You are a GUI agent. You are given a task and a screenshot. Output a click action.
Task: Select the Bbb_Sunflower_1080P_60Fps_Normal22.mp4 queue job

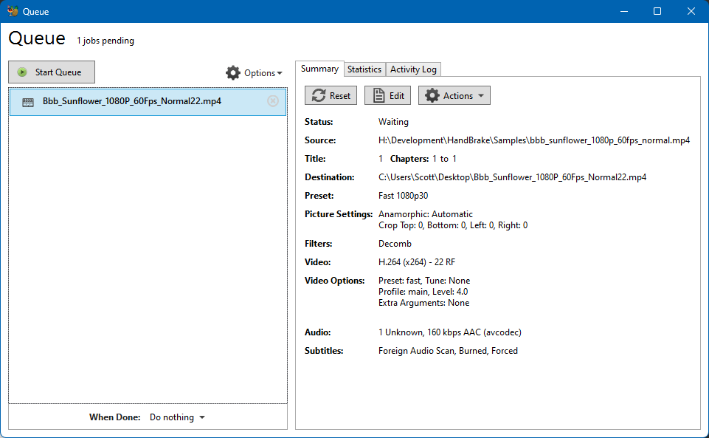(132, 101)
